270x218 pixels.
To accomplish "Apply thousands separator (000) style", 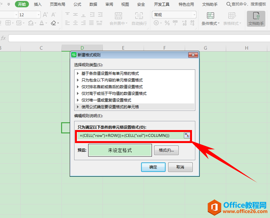I will tap(175, 23).
